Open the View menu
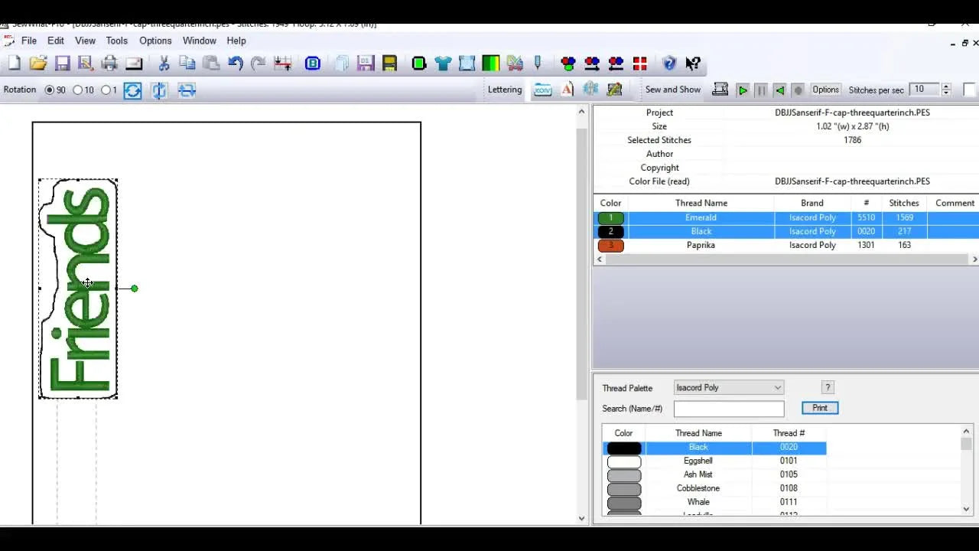Viewport: 979px width, 551px height. [85, 41]
